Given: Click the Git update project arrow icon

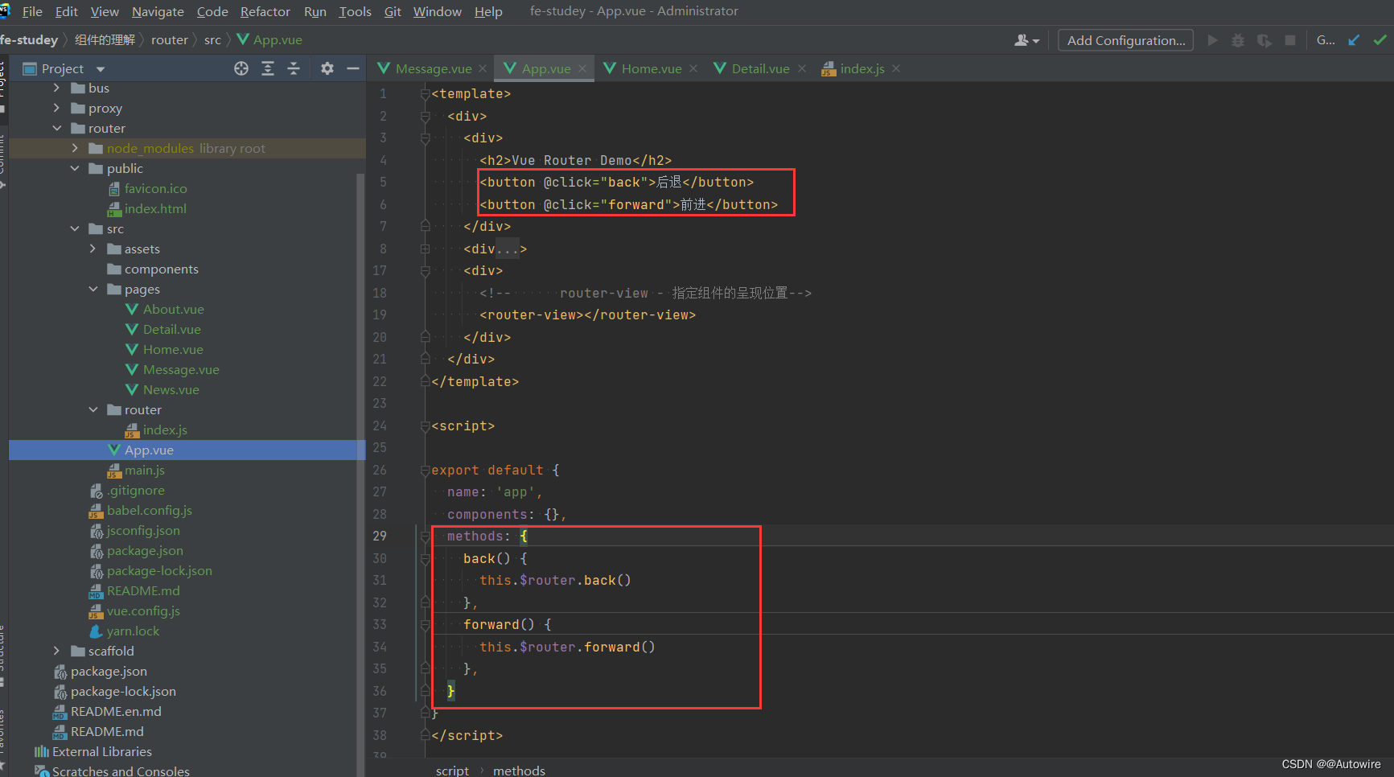Looking at the screenshot, I should tap(1354, 40).
